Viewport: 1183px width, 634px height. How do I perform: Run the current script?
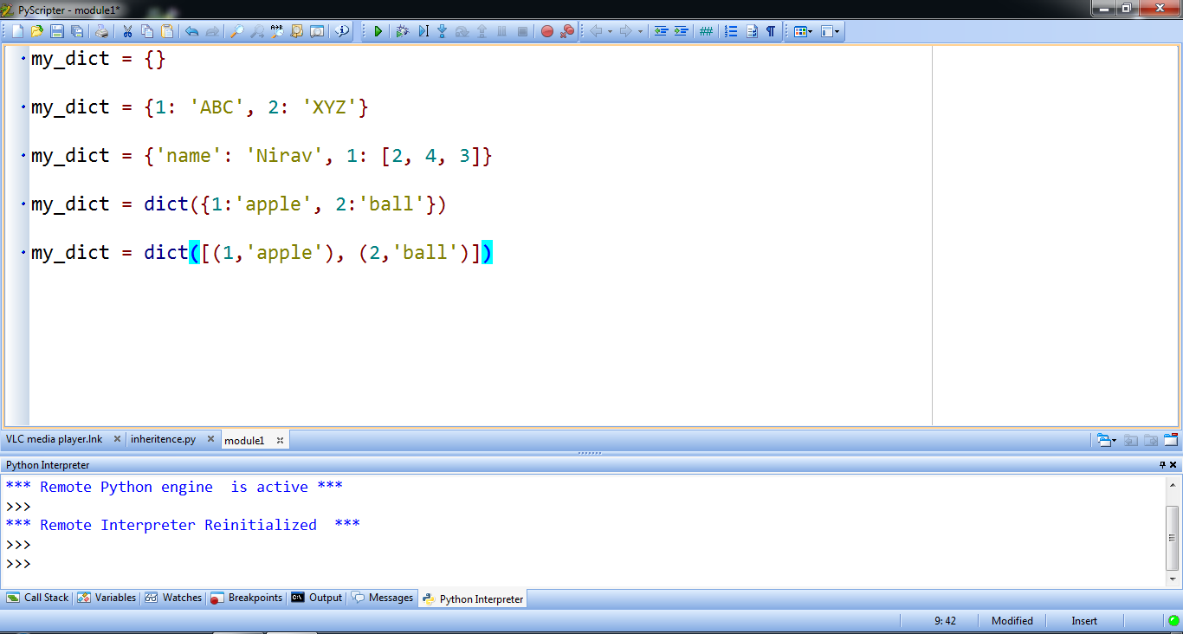[378, 31]
